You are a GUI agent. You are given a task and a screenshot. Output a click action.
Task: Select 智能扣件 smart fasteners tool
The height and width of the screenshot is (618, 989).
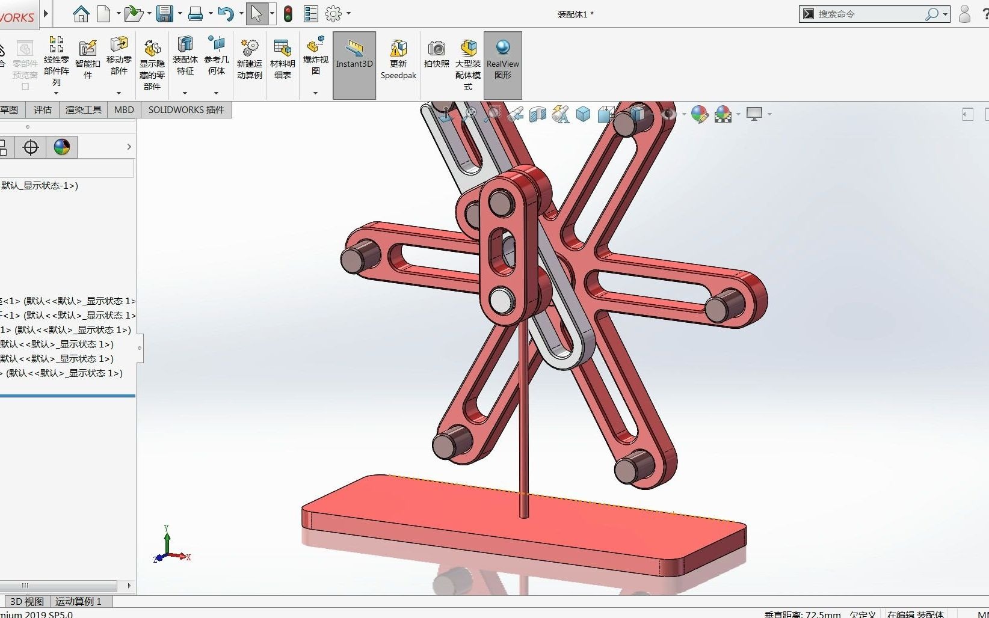coord(88,59)
